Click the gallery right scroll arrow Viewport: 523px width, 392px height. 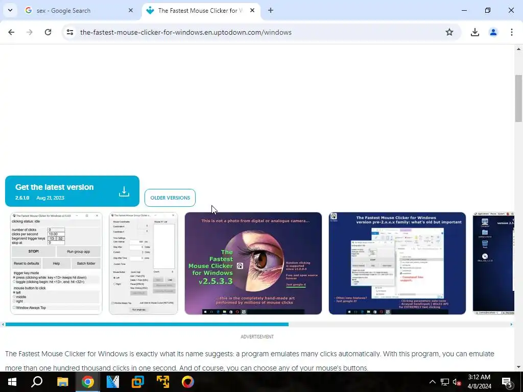(511, 324)
